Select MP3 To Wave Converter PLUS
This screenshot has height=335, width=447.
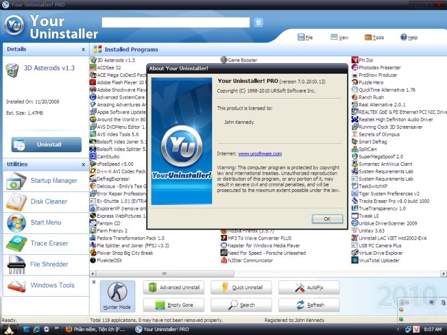(x=256, y=238)
